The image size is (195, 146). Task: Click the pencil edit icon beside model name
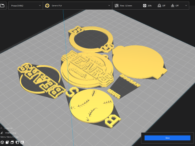(x=2, y=133)
